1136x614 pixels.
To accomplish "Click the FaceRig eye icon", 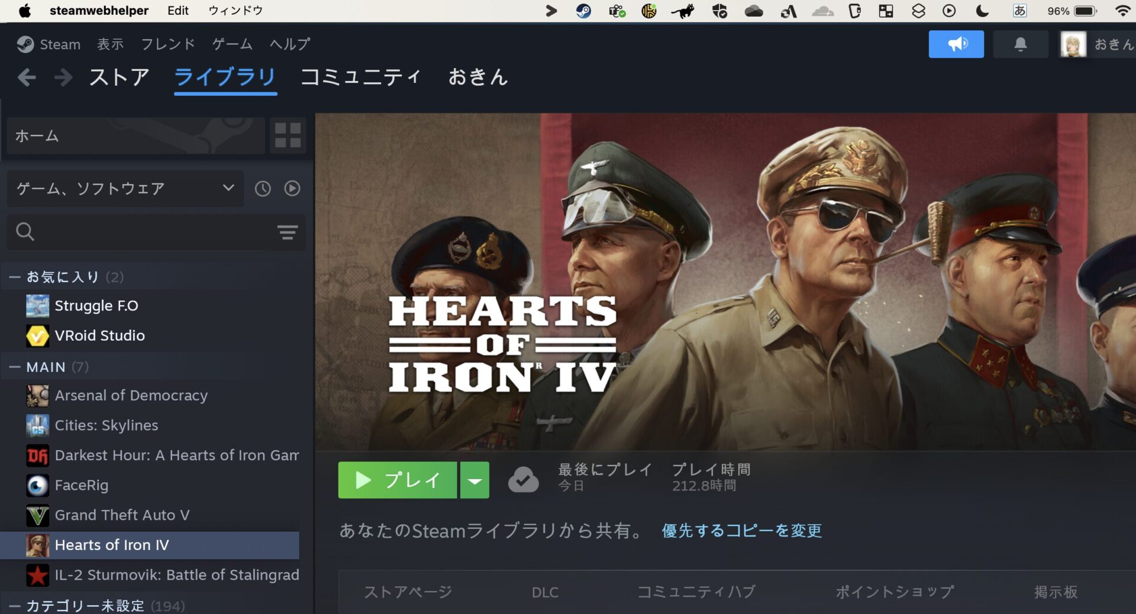I will (37, 486).
